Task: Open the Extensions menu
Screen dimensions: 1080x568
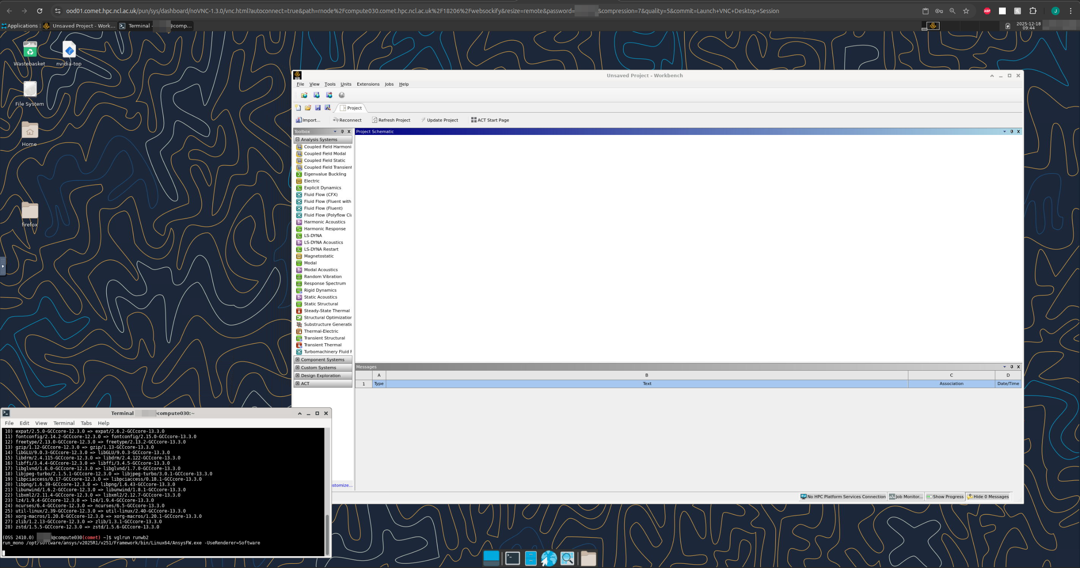Action: coord(368,84)
